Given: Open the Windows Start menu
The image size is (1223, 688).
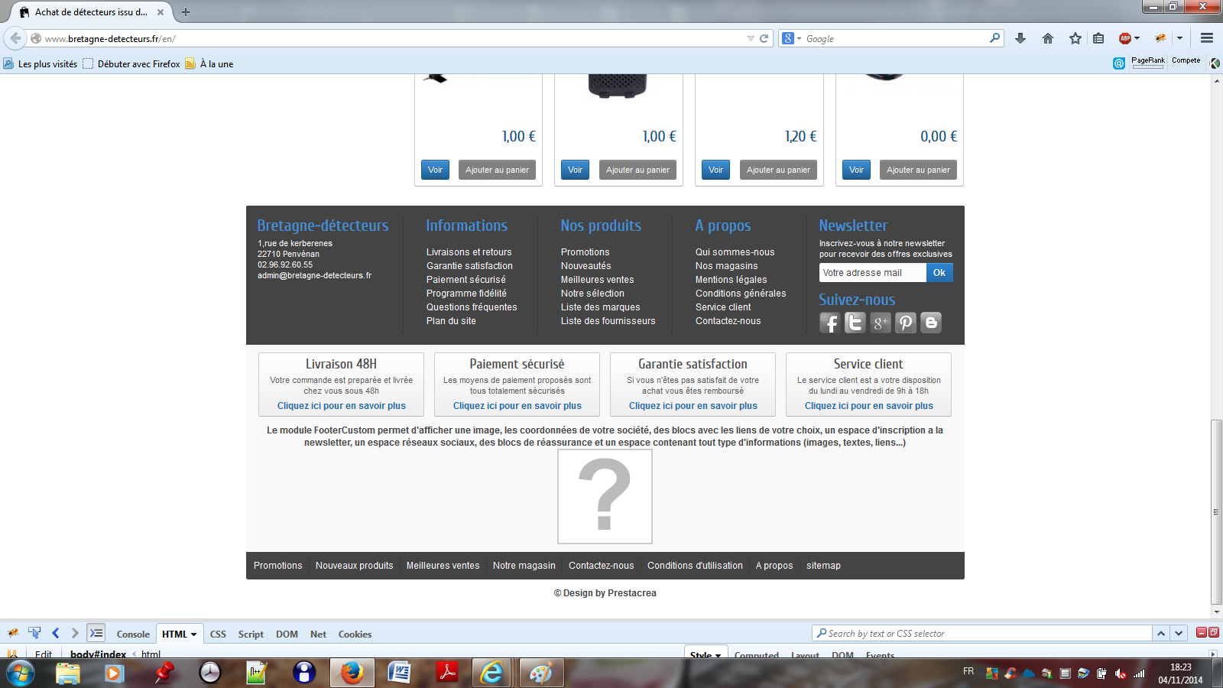Looking at the screenshot, I should point(20,673).
